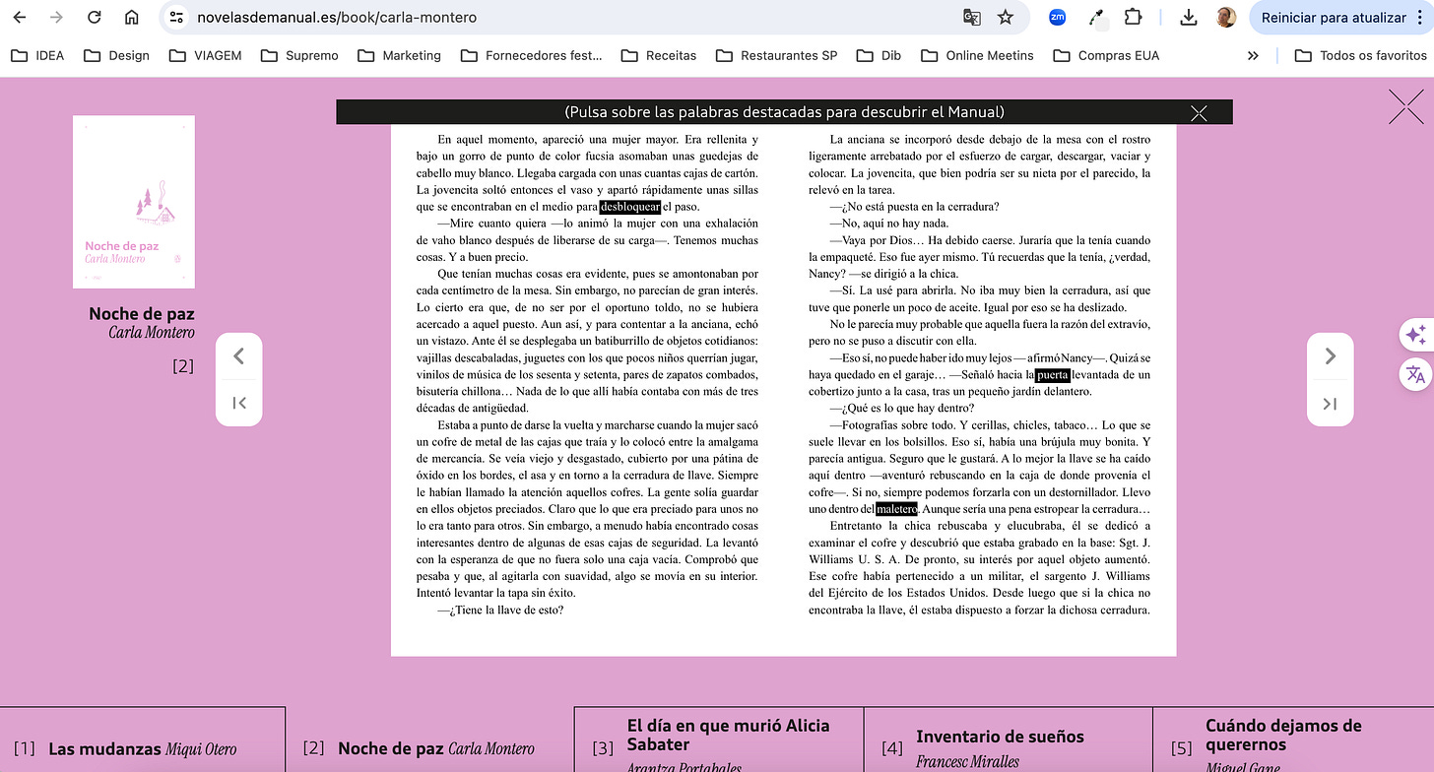The width and height of the screenshot is (1434, 772).
Task: Dismiss the black hint banner with X
Action: [x=1199, y=112]
